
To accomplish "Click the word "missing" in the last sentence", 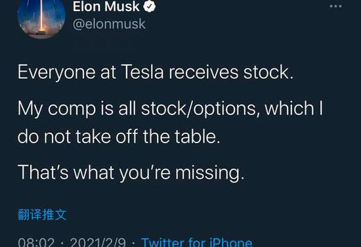I will point(208,173).
